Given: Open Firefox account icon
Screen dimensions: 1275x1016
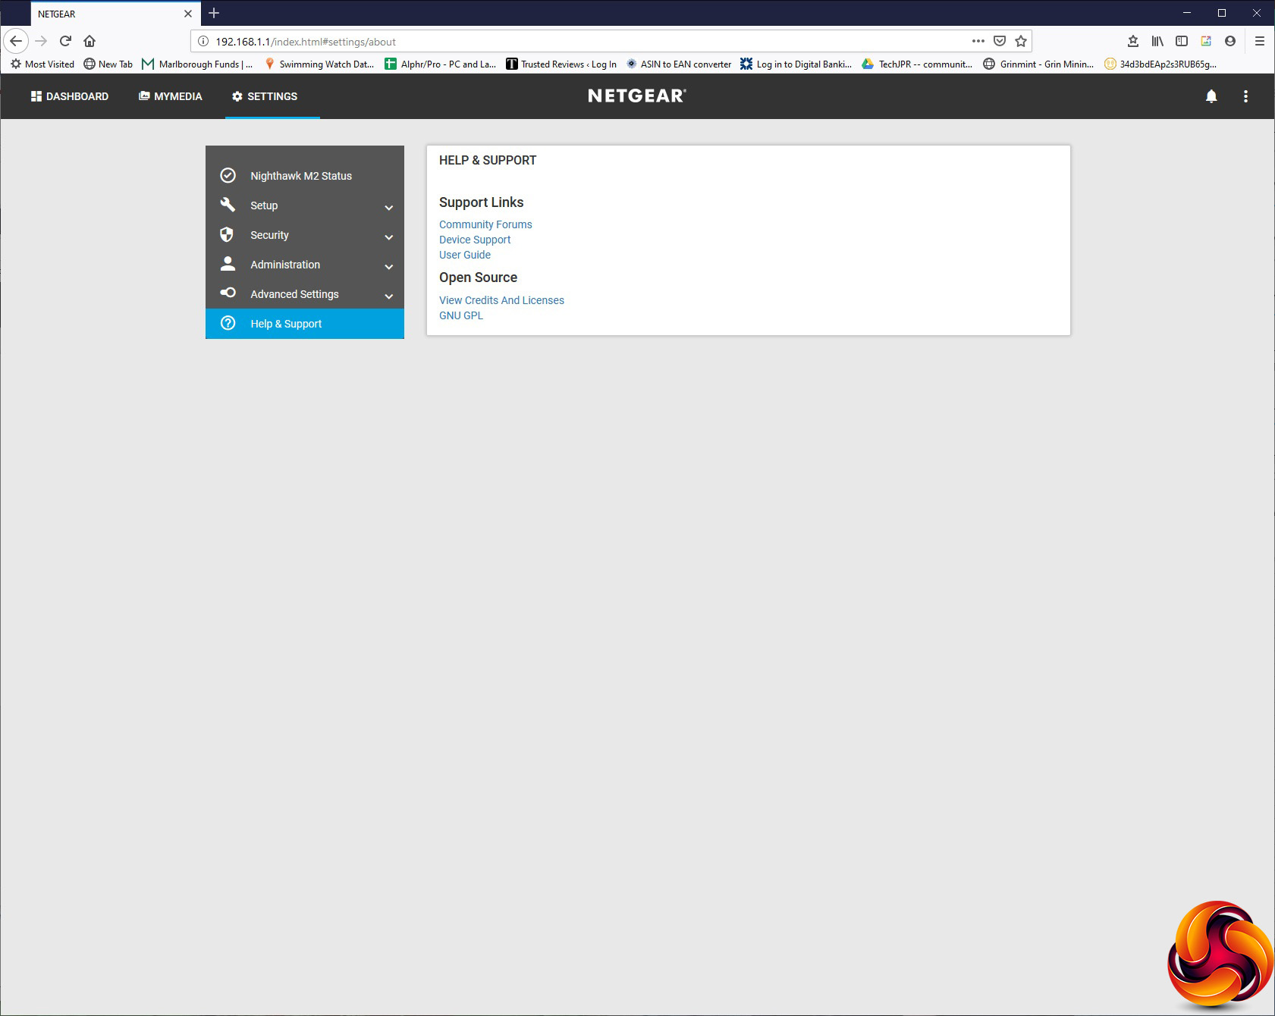Looking at the screenshot, I should tap(1230, 41).
